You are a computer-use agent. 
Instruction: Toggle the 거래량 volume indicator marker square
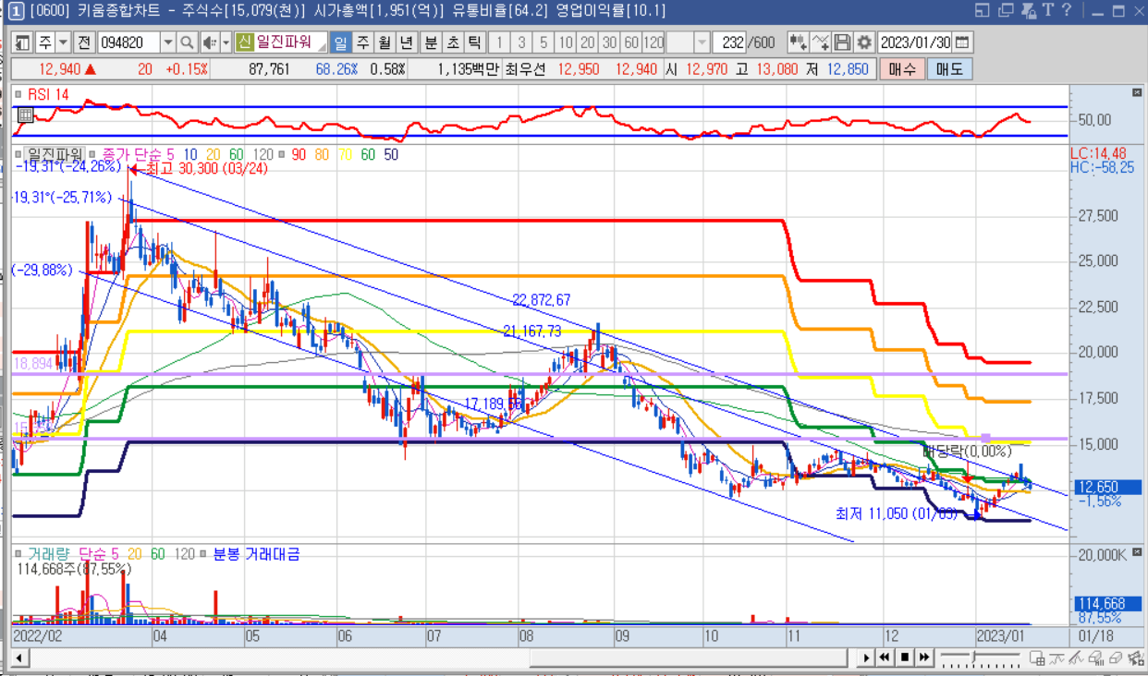[18, 554]
